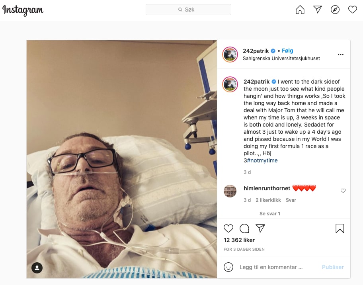The image size is (363, 285).
Task: Save the post with bookmark icon
Action: click(340, 228)
